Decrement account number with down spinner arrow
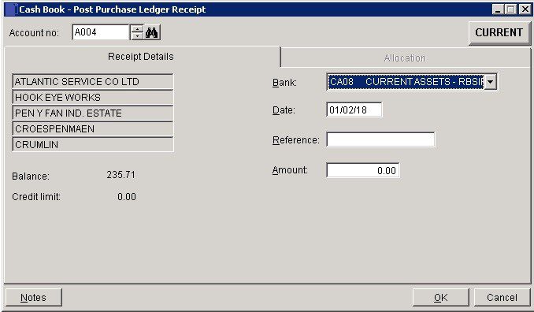Screen dimensions: 534x312 tap(137, 36)
